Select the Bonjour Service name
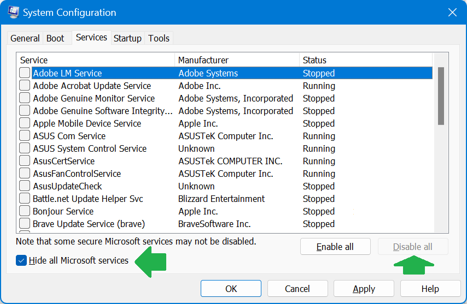467x304 pixels. coord(63,211)
